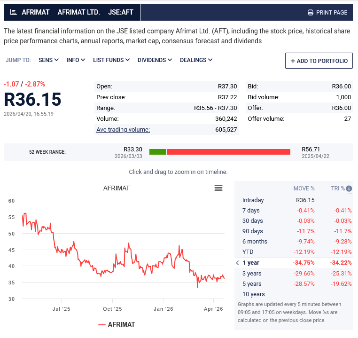Click the 1 year TRI value -34.22%
This screenshot has width=358, height=338.
(341, 263)
